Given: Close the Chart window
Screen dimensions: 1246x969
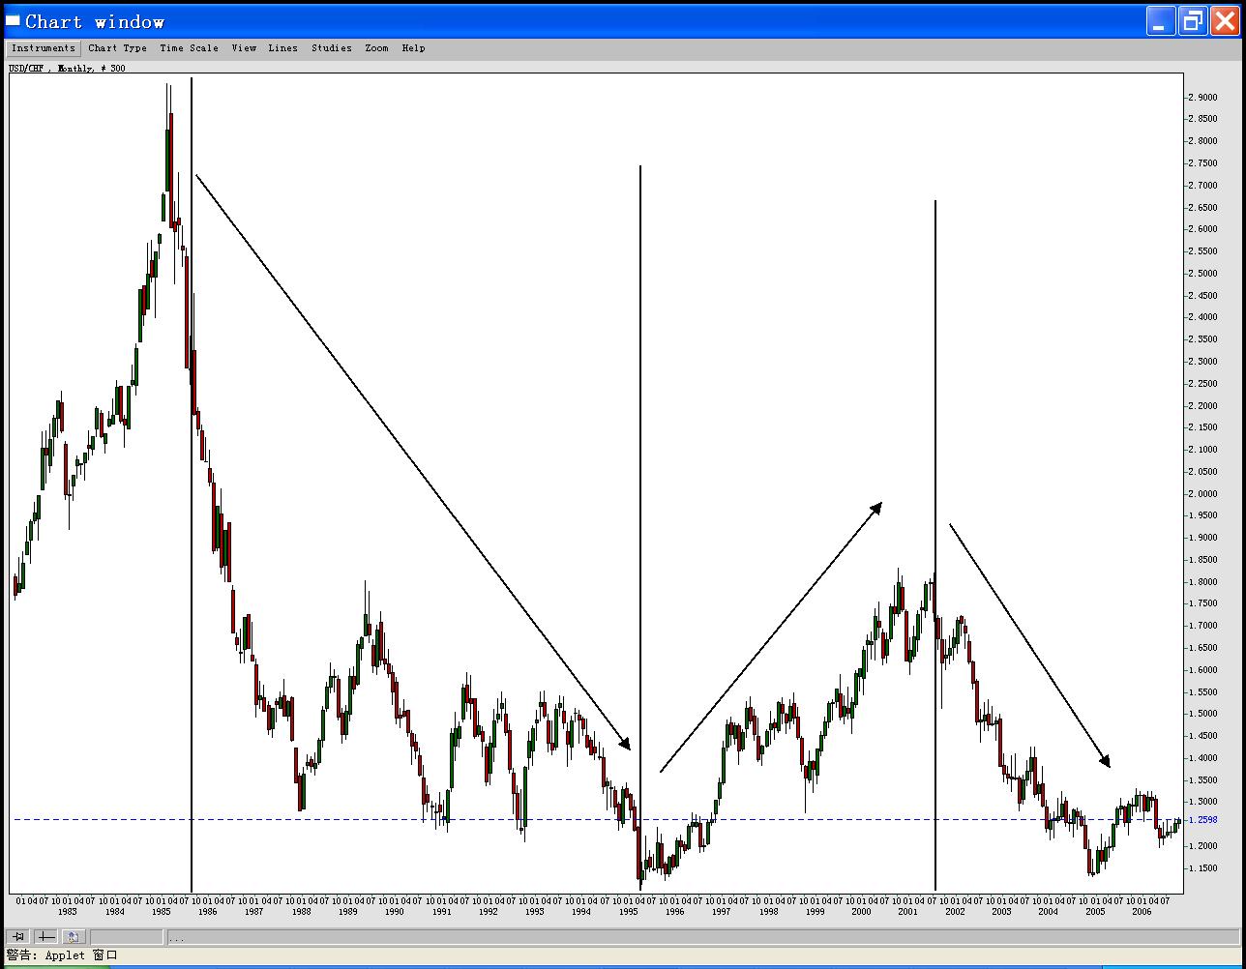Looking at the screenshot, I should [1226, 20].
